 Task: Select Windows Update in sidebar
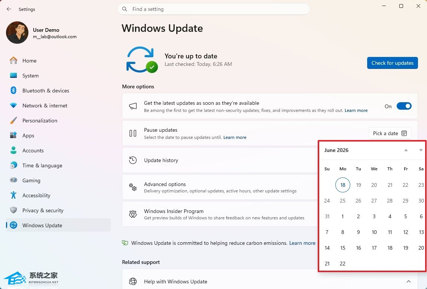click(58, 225)
